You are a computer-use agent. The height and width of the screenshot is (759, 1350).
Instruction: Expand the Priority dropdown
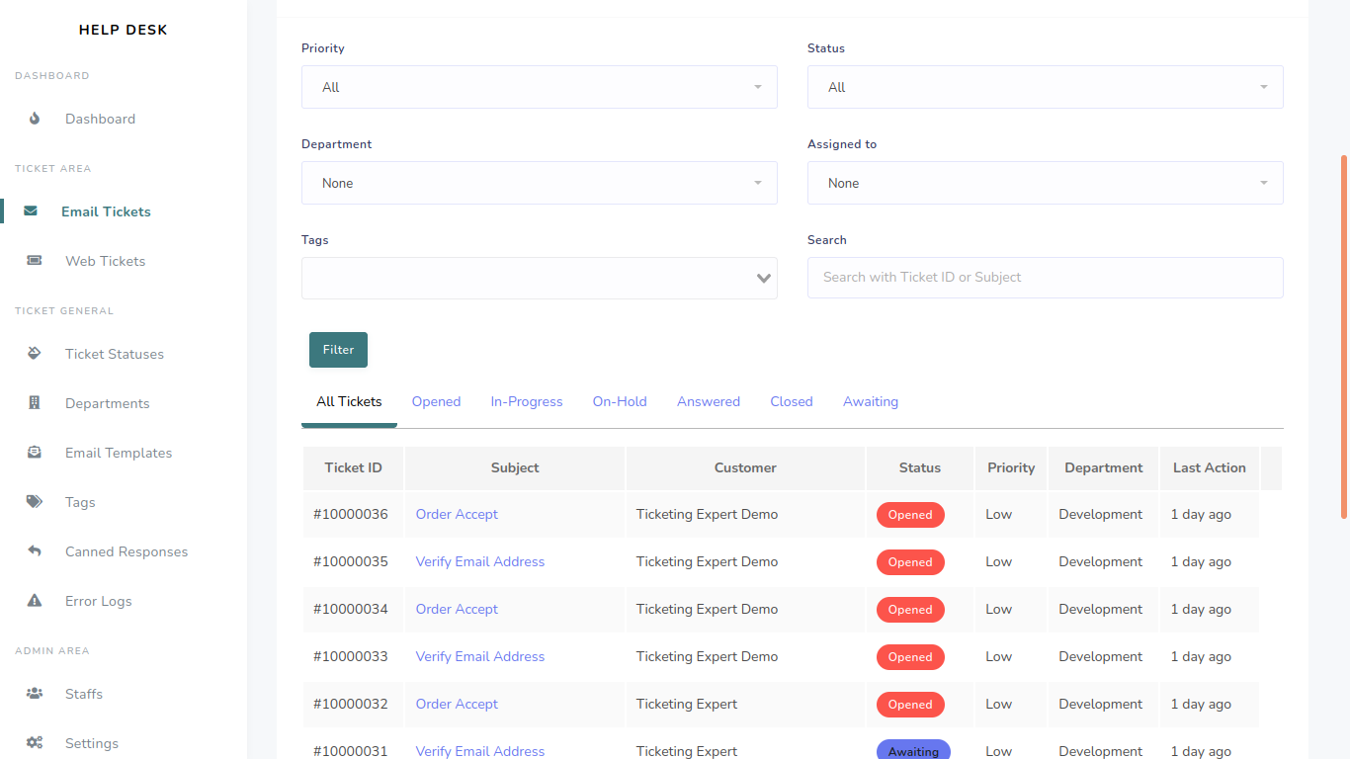click(539, 87)
